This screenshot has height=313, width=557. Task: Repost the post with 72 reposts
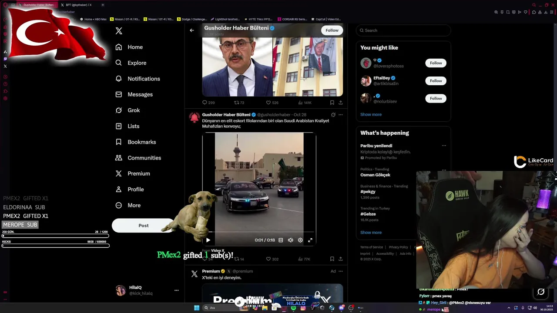click(x=239, y=103)
